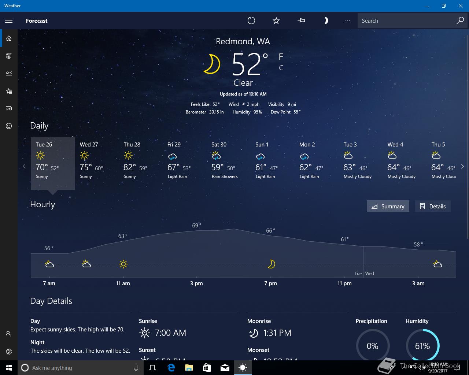Click the moon icon at 7 pm
This screenshot has height=375, width=469.
(x=271, y=264)
